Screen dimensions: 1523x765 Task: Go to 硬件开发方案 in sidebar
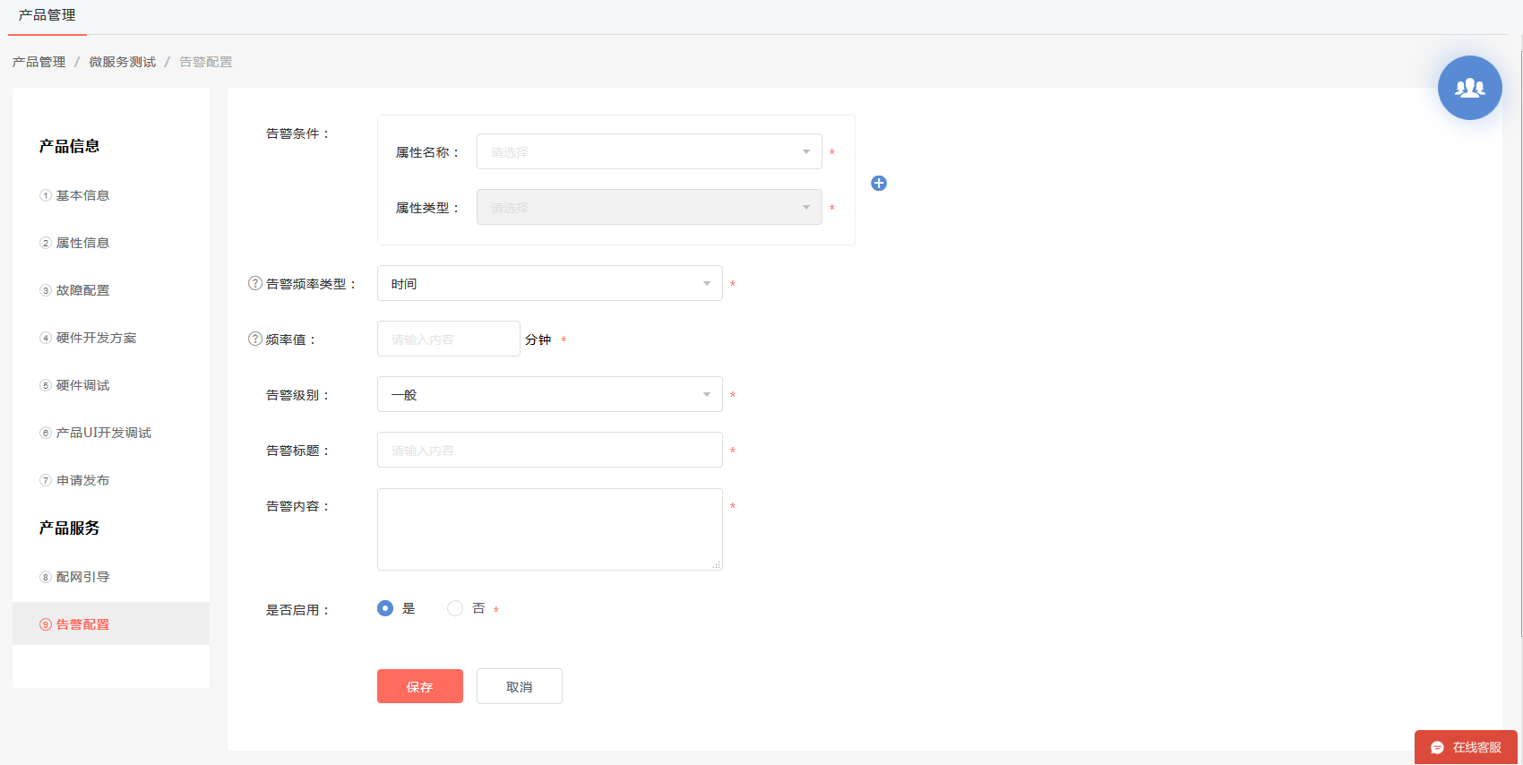point(96,338)
